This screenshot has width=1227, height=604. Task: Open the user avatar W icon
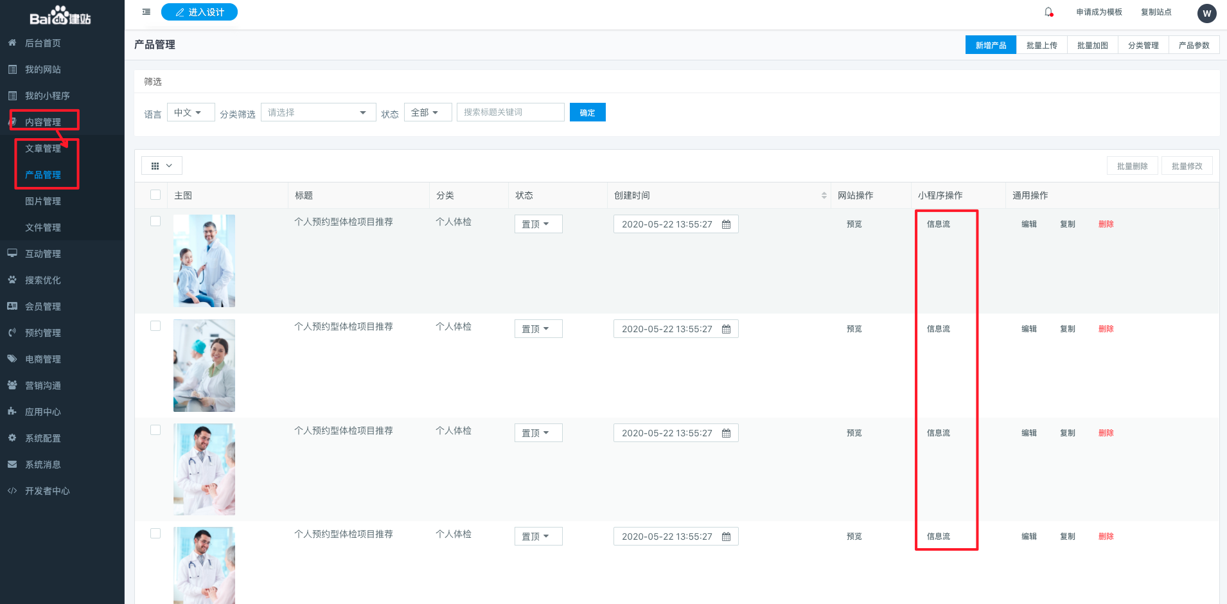1206,13
